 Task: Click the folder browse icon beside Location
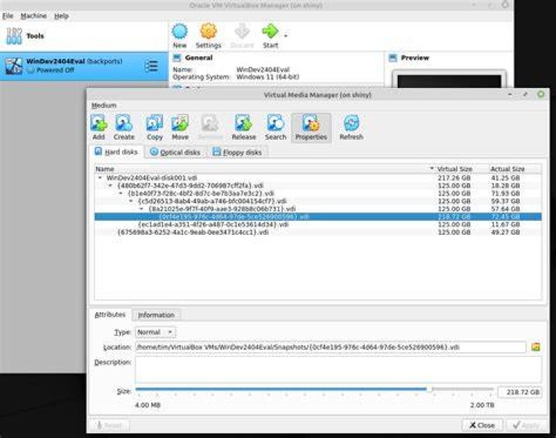pos(535,347)
